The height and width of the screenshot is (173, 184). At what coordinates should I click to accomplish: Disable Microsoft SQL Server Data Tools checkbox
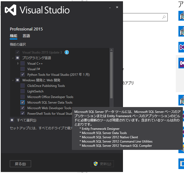(23, 103)
